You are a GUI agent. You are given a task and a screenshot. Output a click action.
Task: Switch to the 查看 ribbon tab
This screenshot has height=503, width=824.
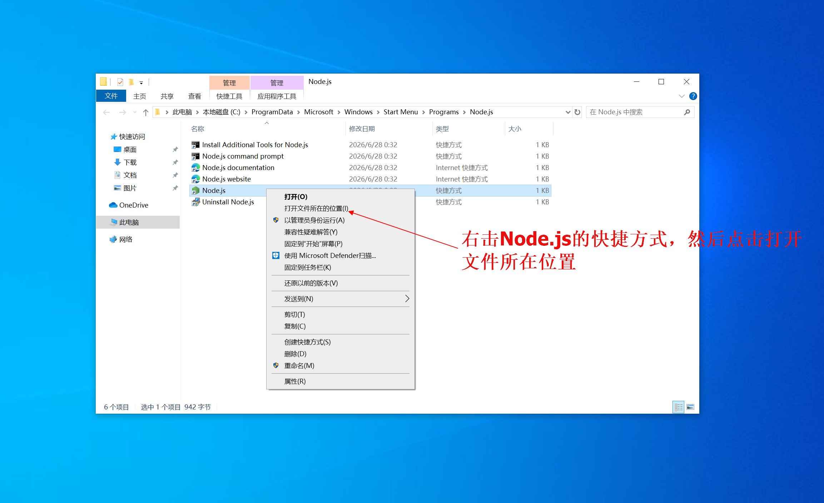194,96
